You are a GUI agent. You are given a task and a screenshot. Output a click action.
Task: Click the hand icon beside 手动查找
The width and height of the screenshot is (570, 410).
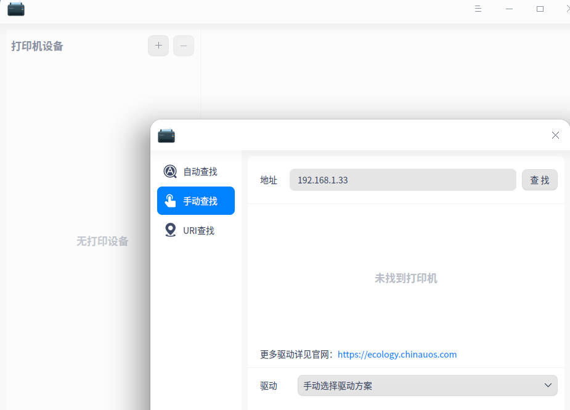(170, 200)
